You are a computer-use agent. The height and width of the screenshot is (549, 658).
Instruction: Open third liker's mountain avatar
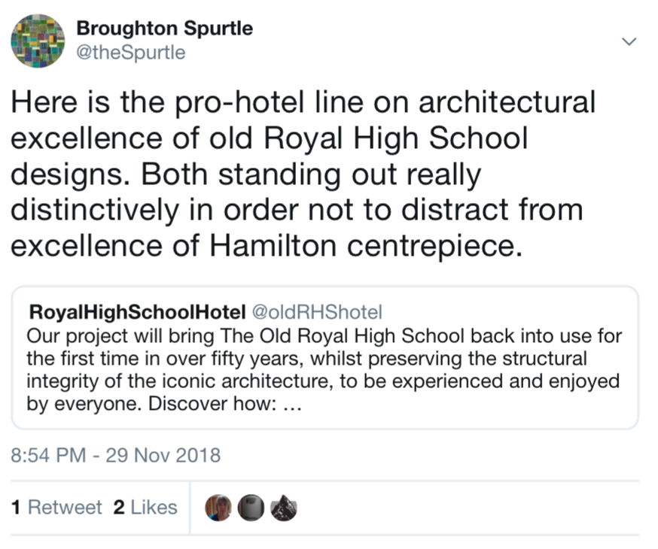284,508
